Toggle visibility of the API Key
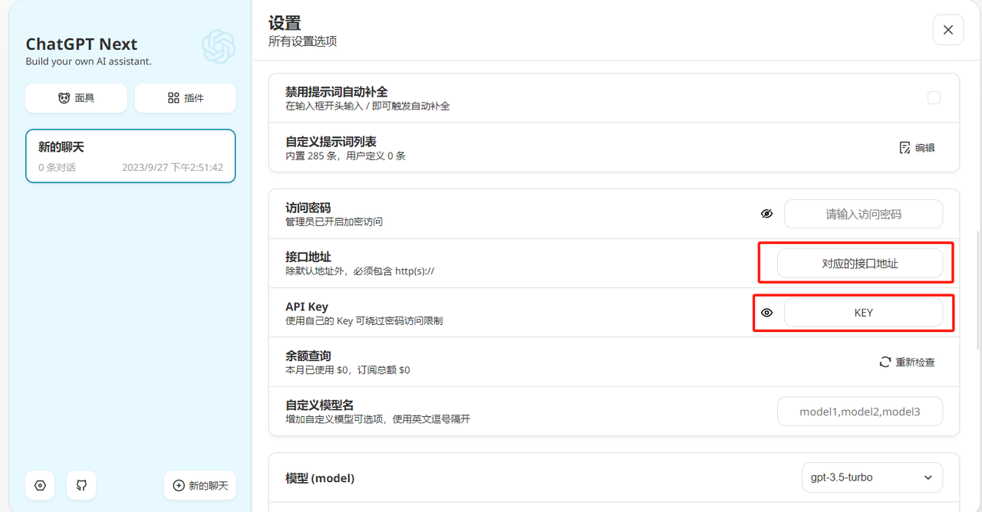982x512 pixels. (x=766, y=313)
